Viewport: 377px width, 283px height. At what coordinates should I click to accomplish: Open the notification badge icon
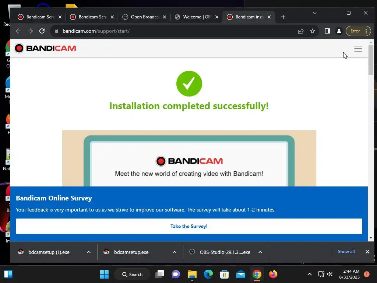pyautogui.click(x=367, y=274)
